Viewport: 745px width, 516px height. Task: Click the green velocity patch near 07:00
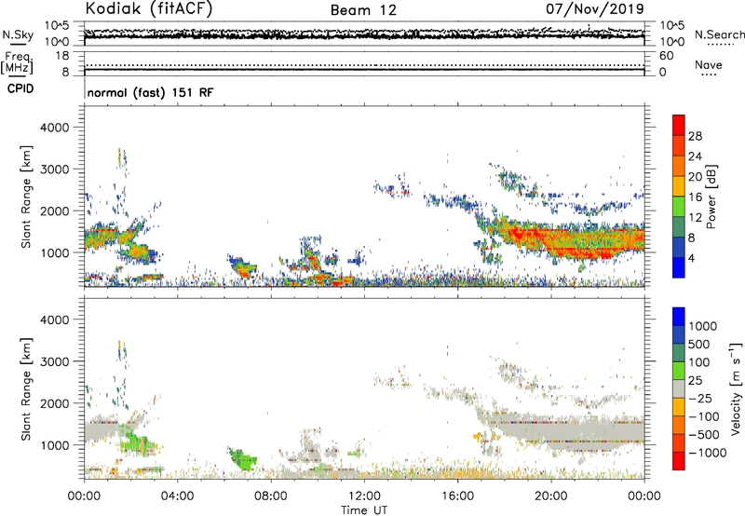pos(244,460)
